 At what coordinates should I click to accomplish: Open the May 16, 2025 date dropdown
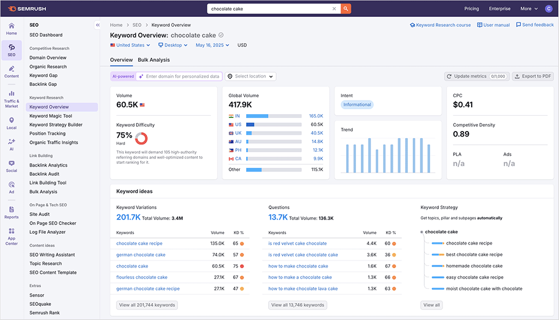click(x=212, y=45)
